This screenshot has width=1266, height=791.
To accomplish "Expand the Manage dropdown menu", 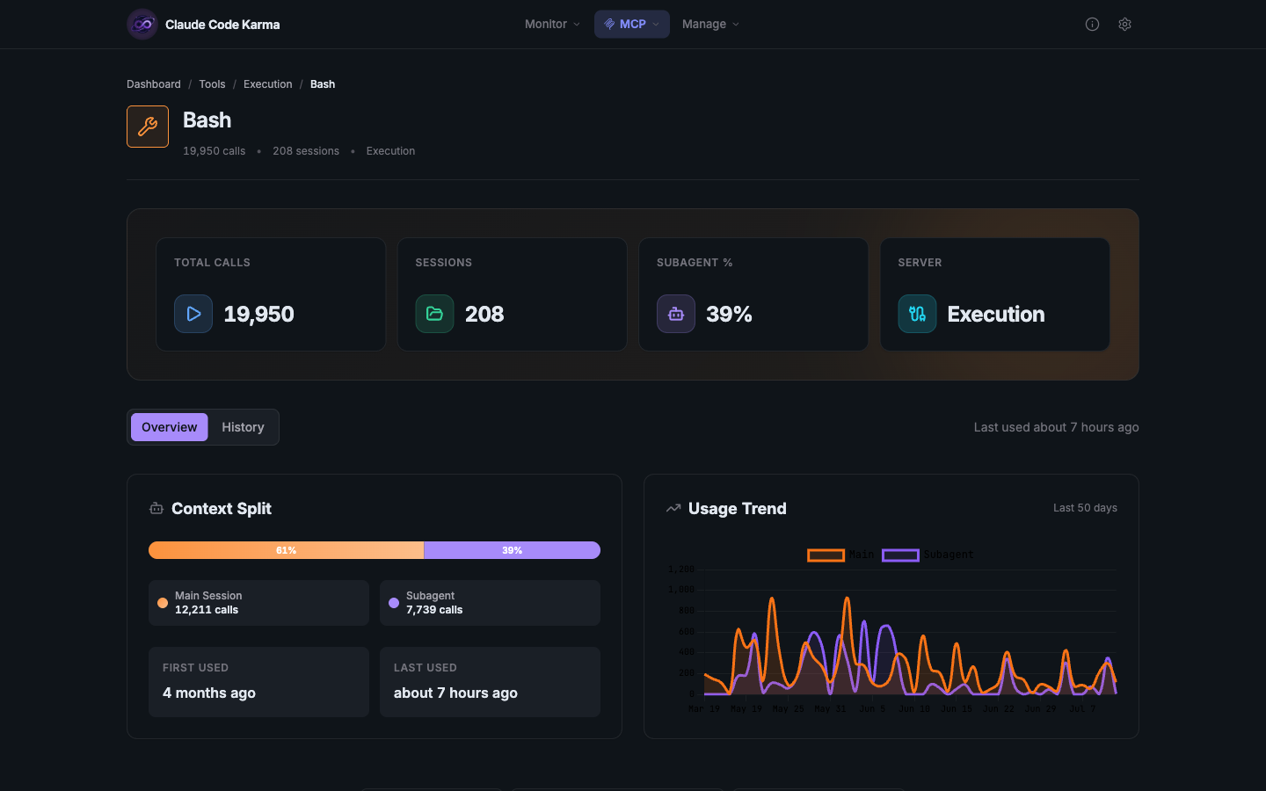I will pos(710,25).
